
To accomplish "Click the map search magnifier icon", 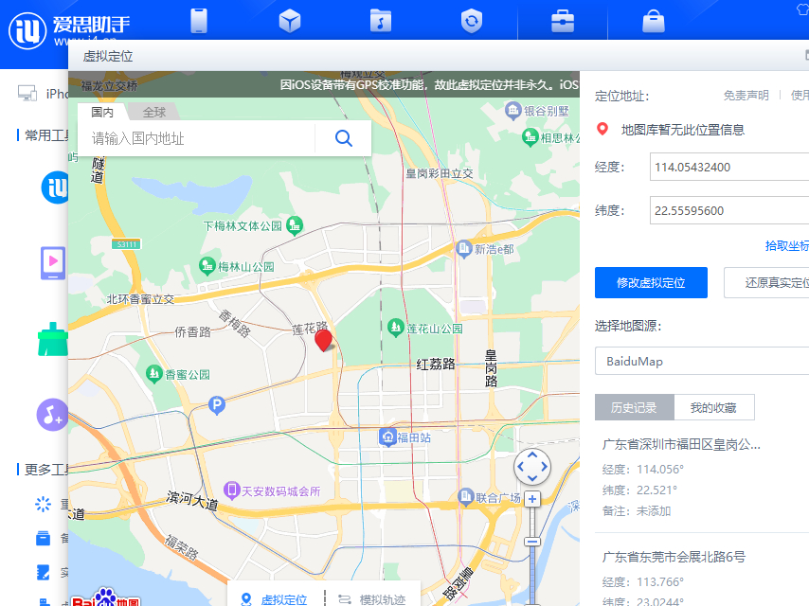I will point(344,138).
